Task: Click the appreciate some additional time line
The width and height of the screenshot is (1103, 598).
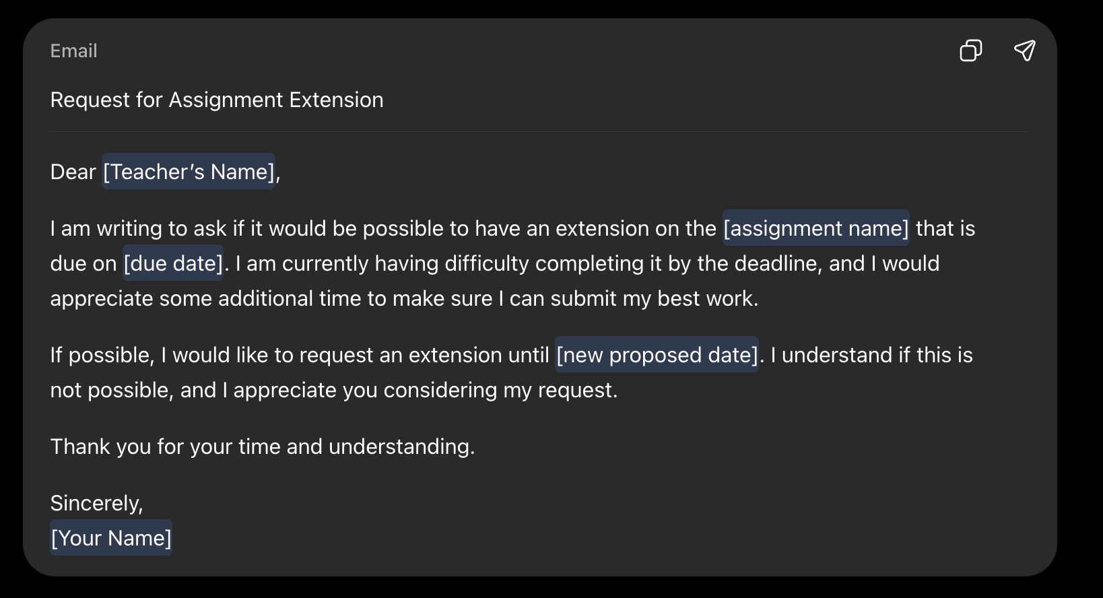Action: pos(404,298)
